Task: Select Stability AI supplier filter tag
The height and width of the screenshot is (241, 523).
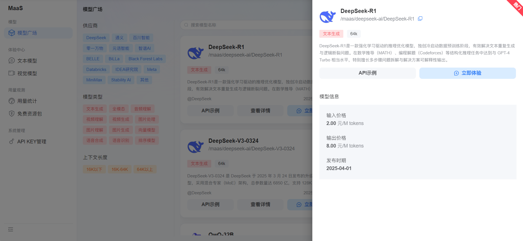Action: tap(121, 80)
